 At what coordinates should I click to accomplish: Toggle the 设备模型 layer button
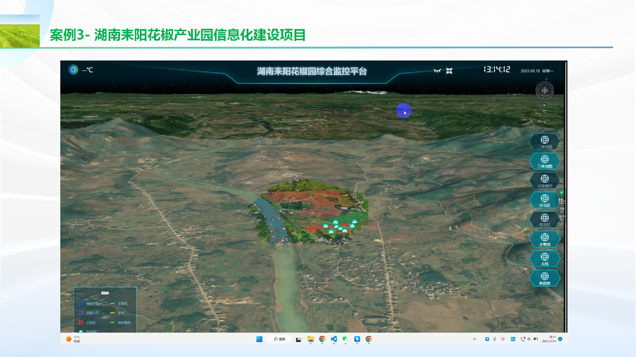(545, 181)
